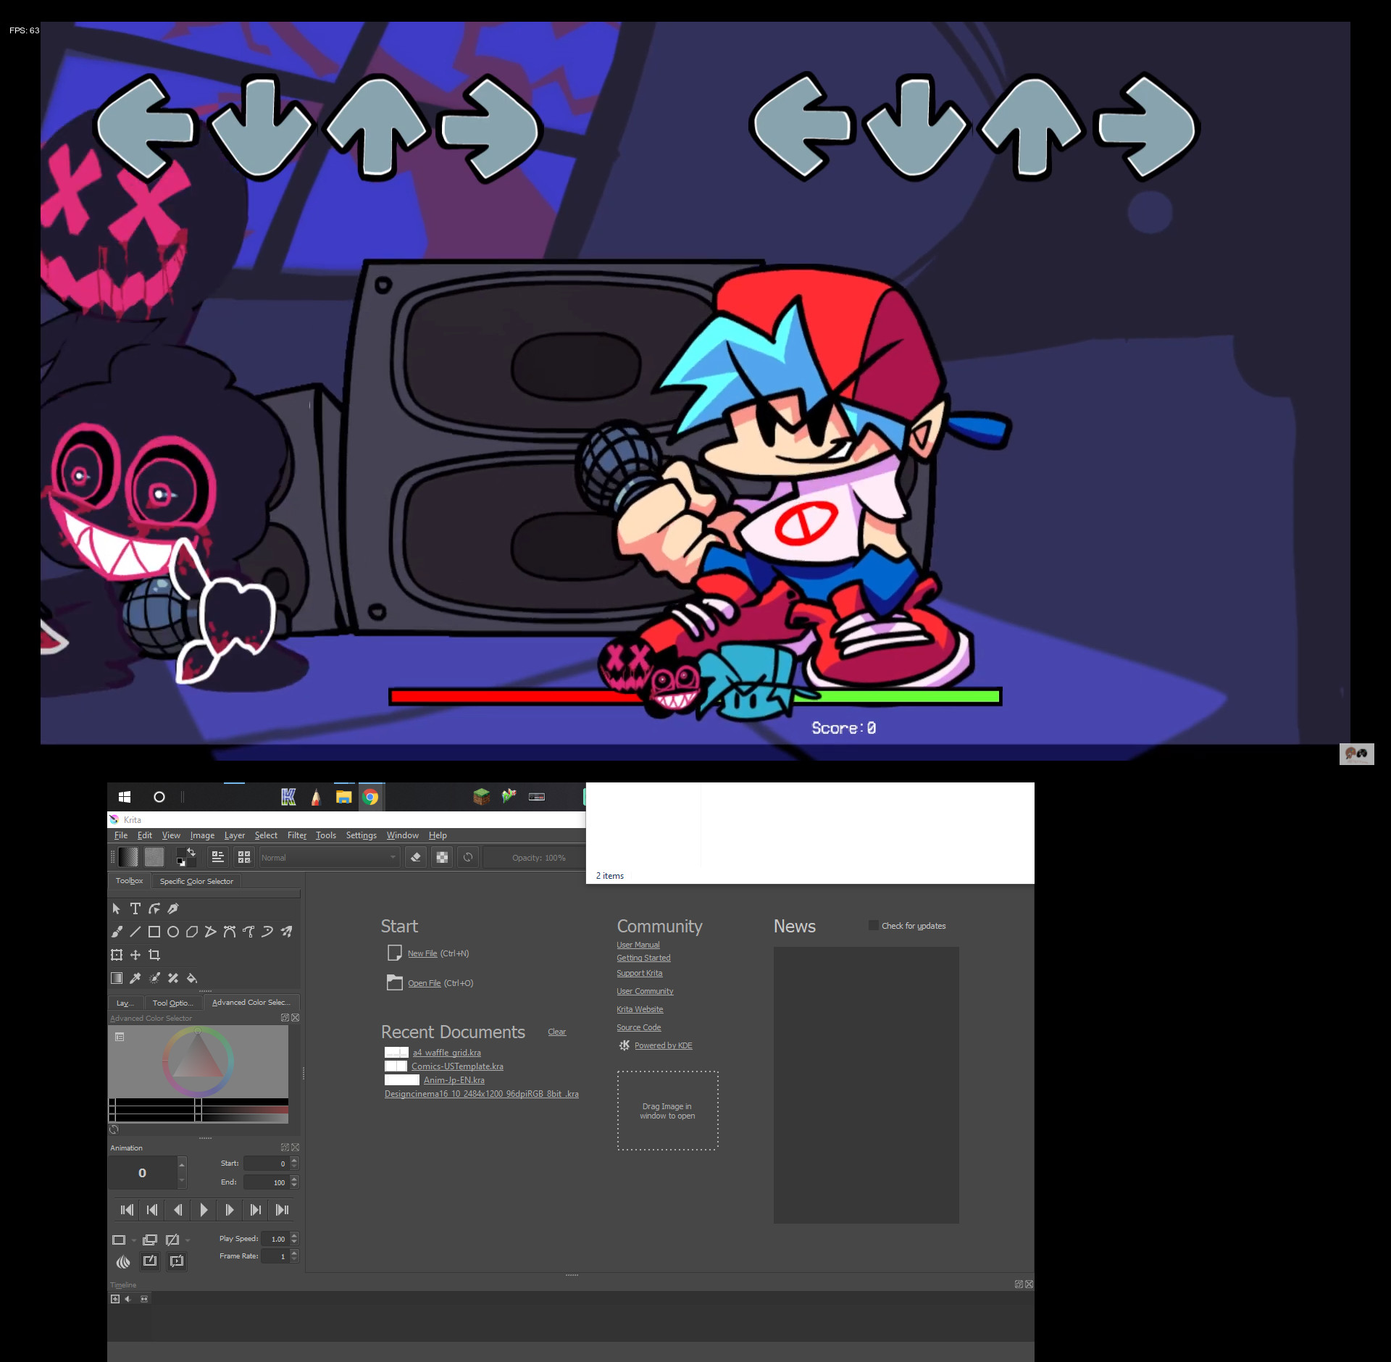Click New File in the Start section

click(x=422, y=953)
